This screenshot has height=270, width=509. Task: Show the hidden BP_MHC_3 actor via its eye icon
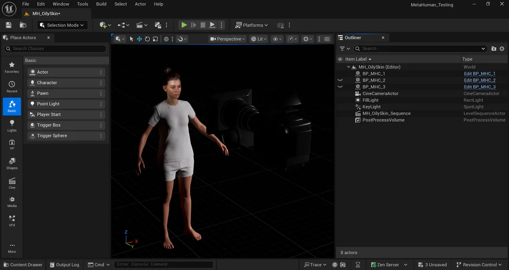340,87
